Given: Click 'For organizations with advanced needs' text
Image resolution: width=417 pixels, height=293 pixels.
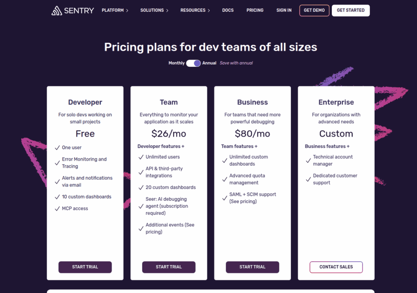Looking at the screenshot, I should click(x=336, y=118).
